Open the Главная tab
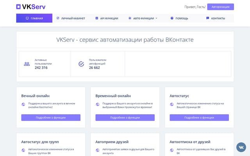The width and height of the screenshot is (250, 156). (x=34, y=18)
